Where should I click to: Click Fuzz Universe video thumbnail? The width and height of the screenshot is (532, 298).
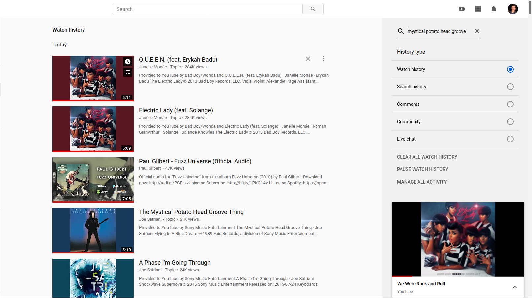click(x=93, y=180)
